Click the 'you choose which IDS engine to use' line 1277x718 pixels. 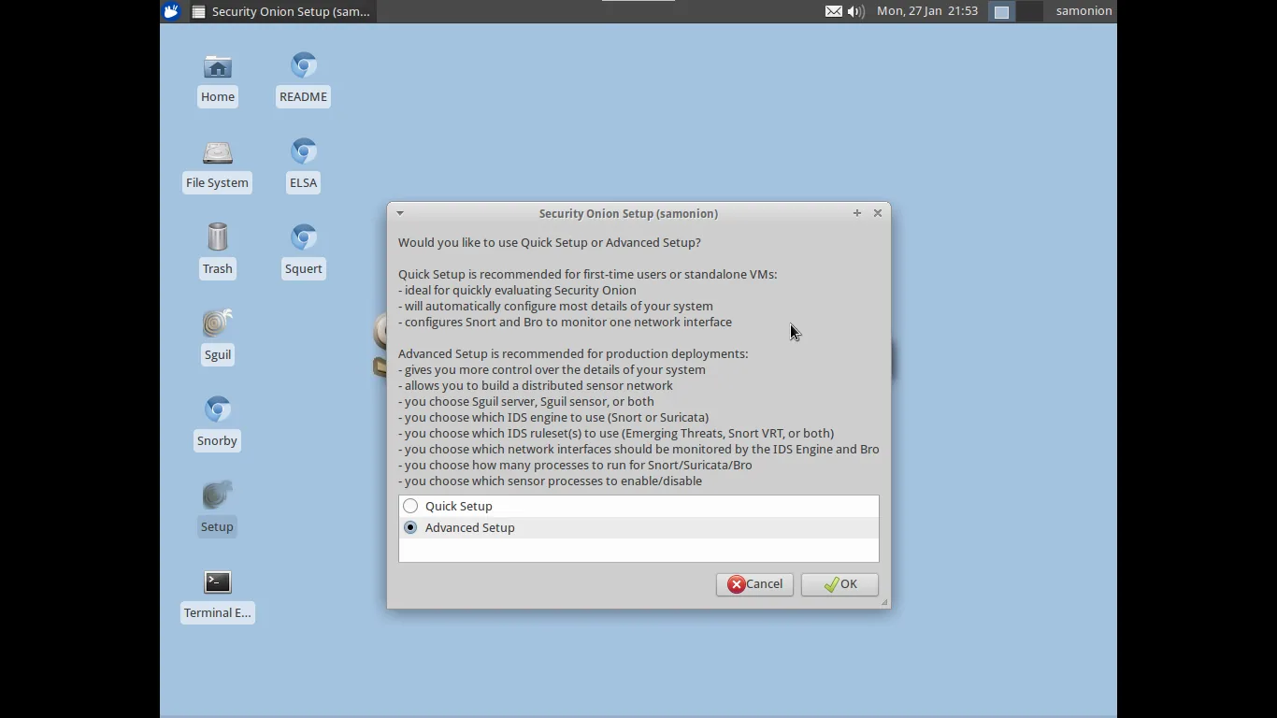click(553, 417)
